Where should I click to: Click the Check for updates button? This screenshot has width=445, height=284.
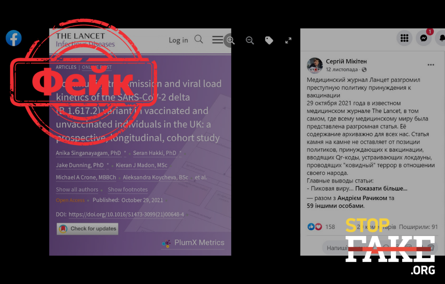coord(87,229)
